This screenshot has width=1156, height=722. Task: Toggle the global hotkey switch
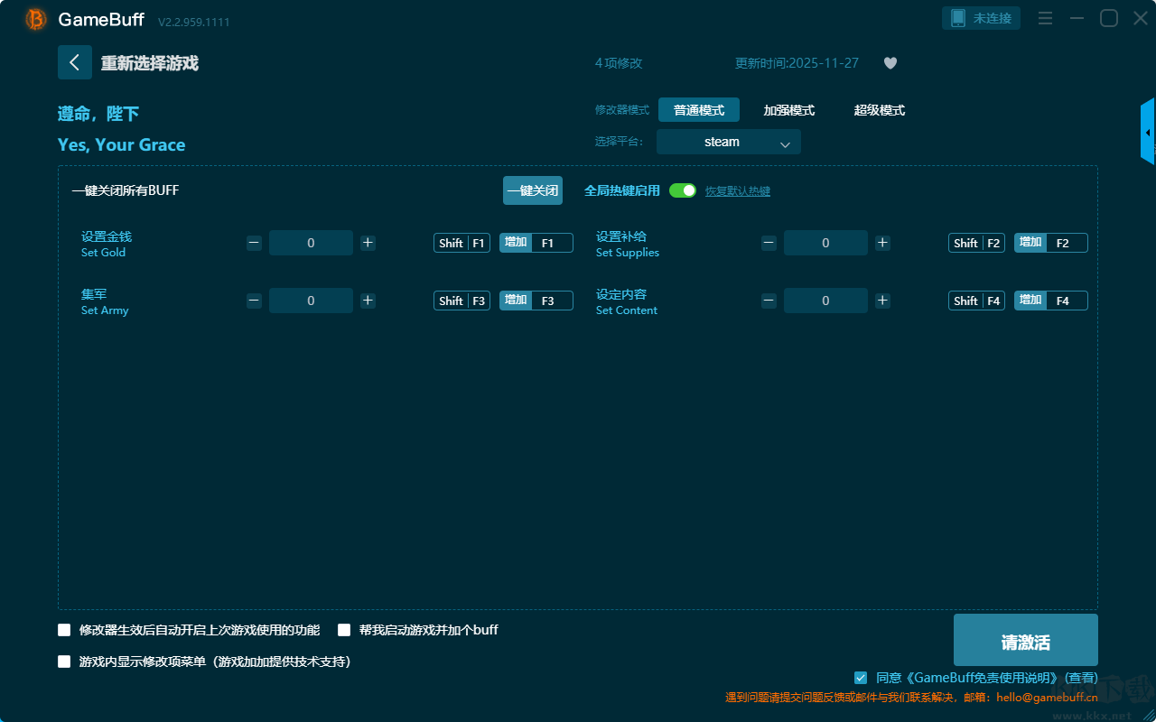683,190
